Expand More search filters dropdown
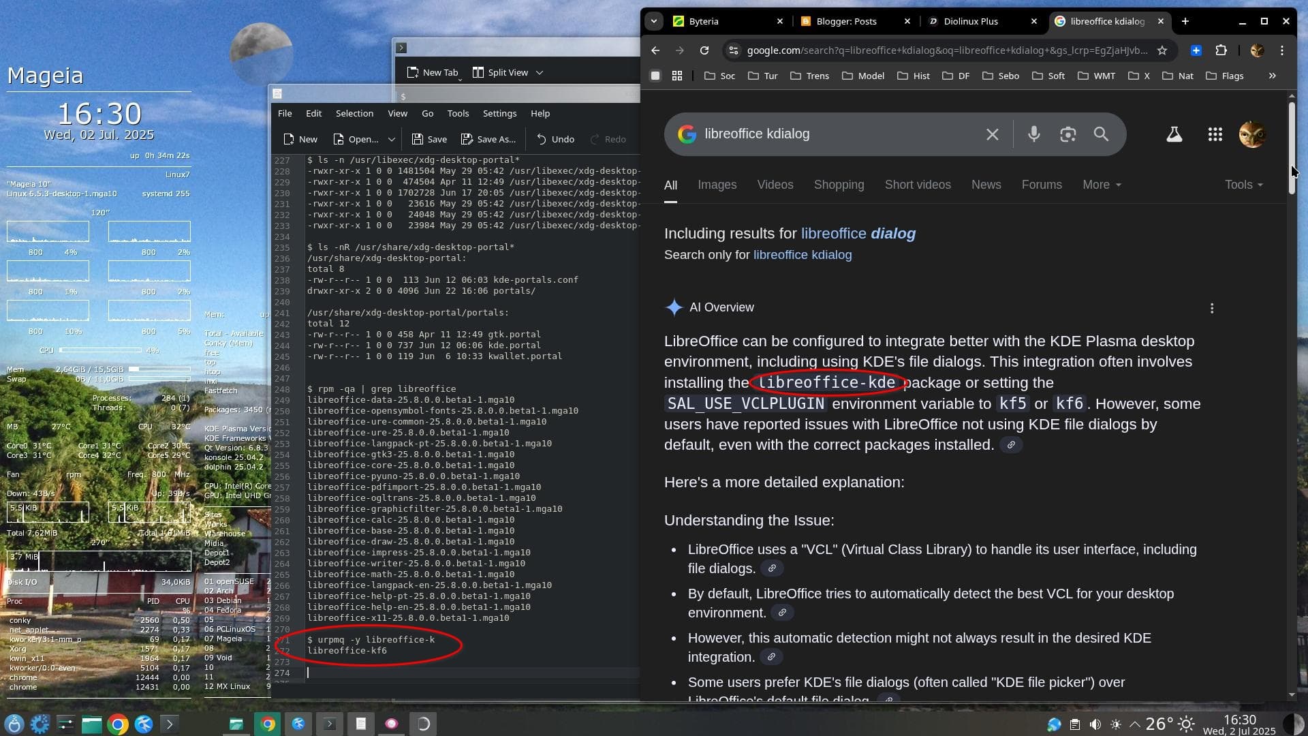The height and width of the screenshot is (736, 1308). coord(1102,185)
